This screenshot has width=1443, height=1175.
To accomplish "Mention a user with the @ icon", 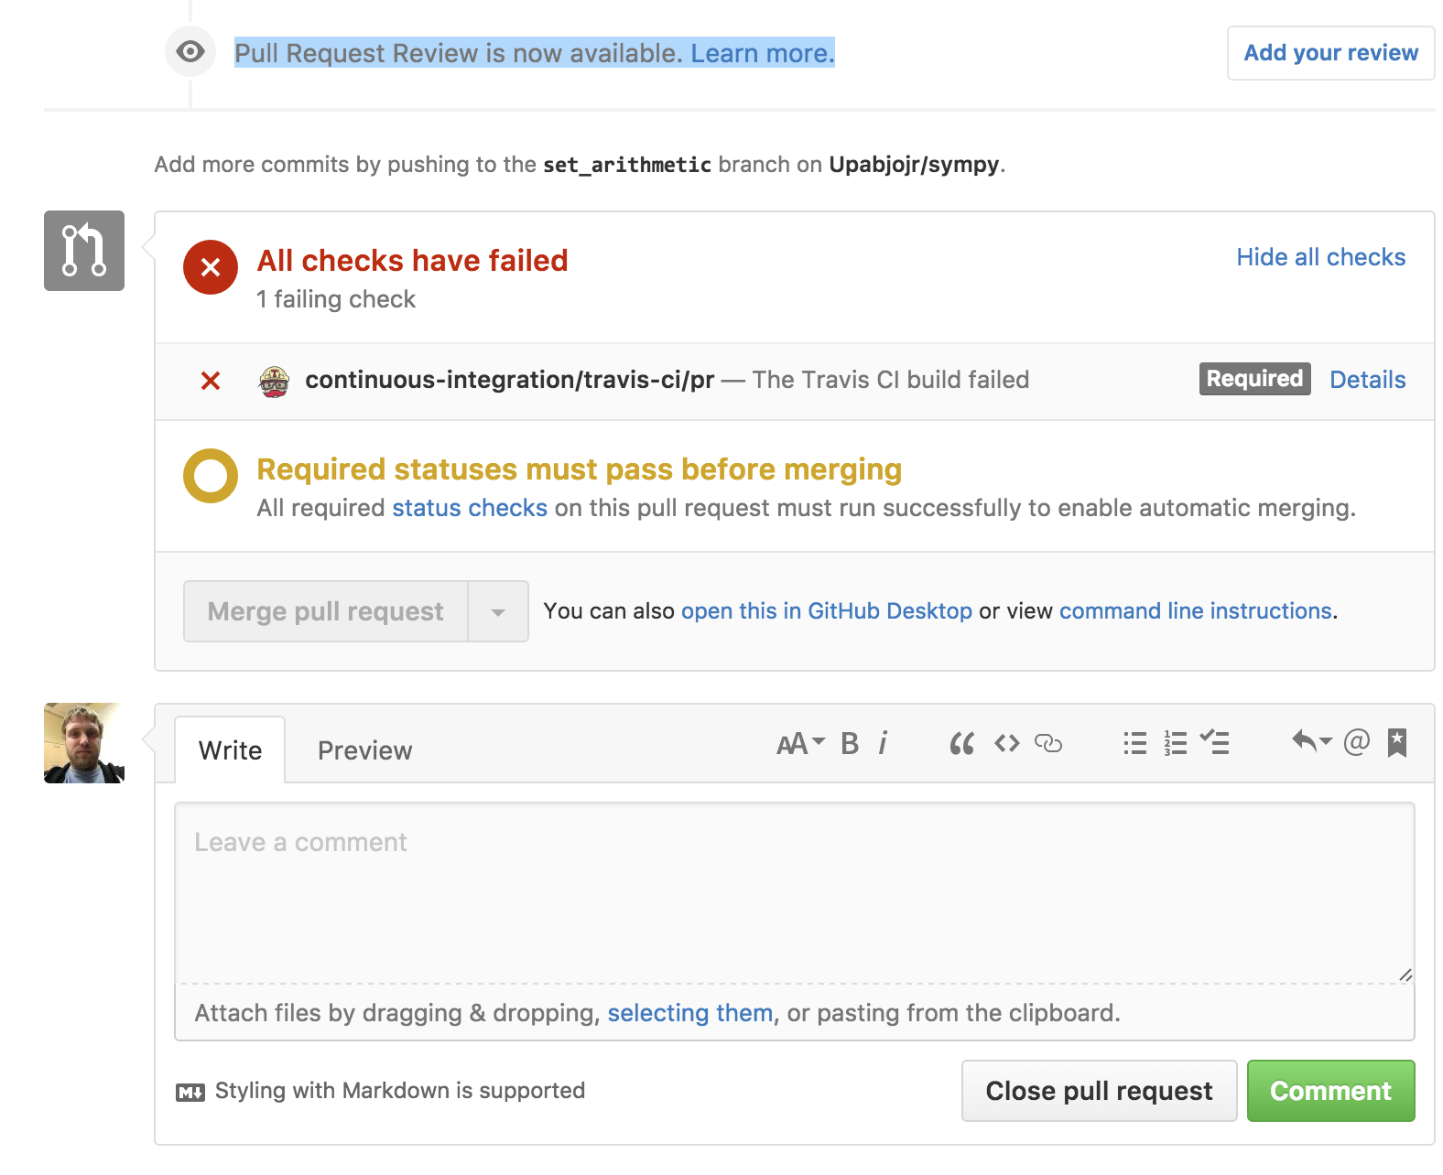I will tap(1357, 741).
